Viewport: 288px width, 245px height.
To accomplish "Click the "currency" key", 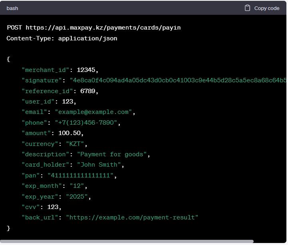I will point(40,144).
